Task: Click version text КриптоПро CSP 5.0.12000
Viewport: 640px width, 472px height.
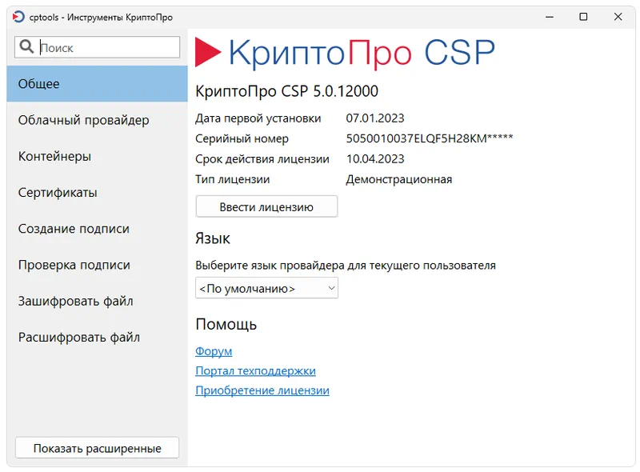Action: tap(286, 91)
